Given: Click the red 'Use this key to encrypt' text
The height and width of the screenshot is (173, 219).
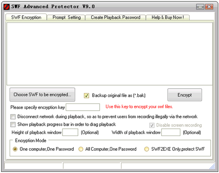Looking at the screenshot, I should pos(139,107).
